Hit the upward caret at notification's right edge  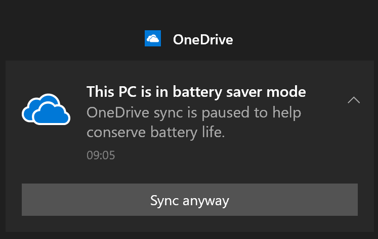click(354, 100)
